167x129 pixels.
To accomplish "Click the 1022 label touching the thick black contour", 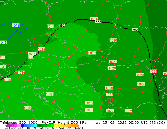I will click(x=154, y=71).
